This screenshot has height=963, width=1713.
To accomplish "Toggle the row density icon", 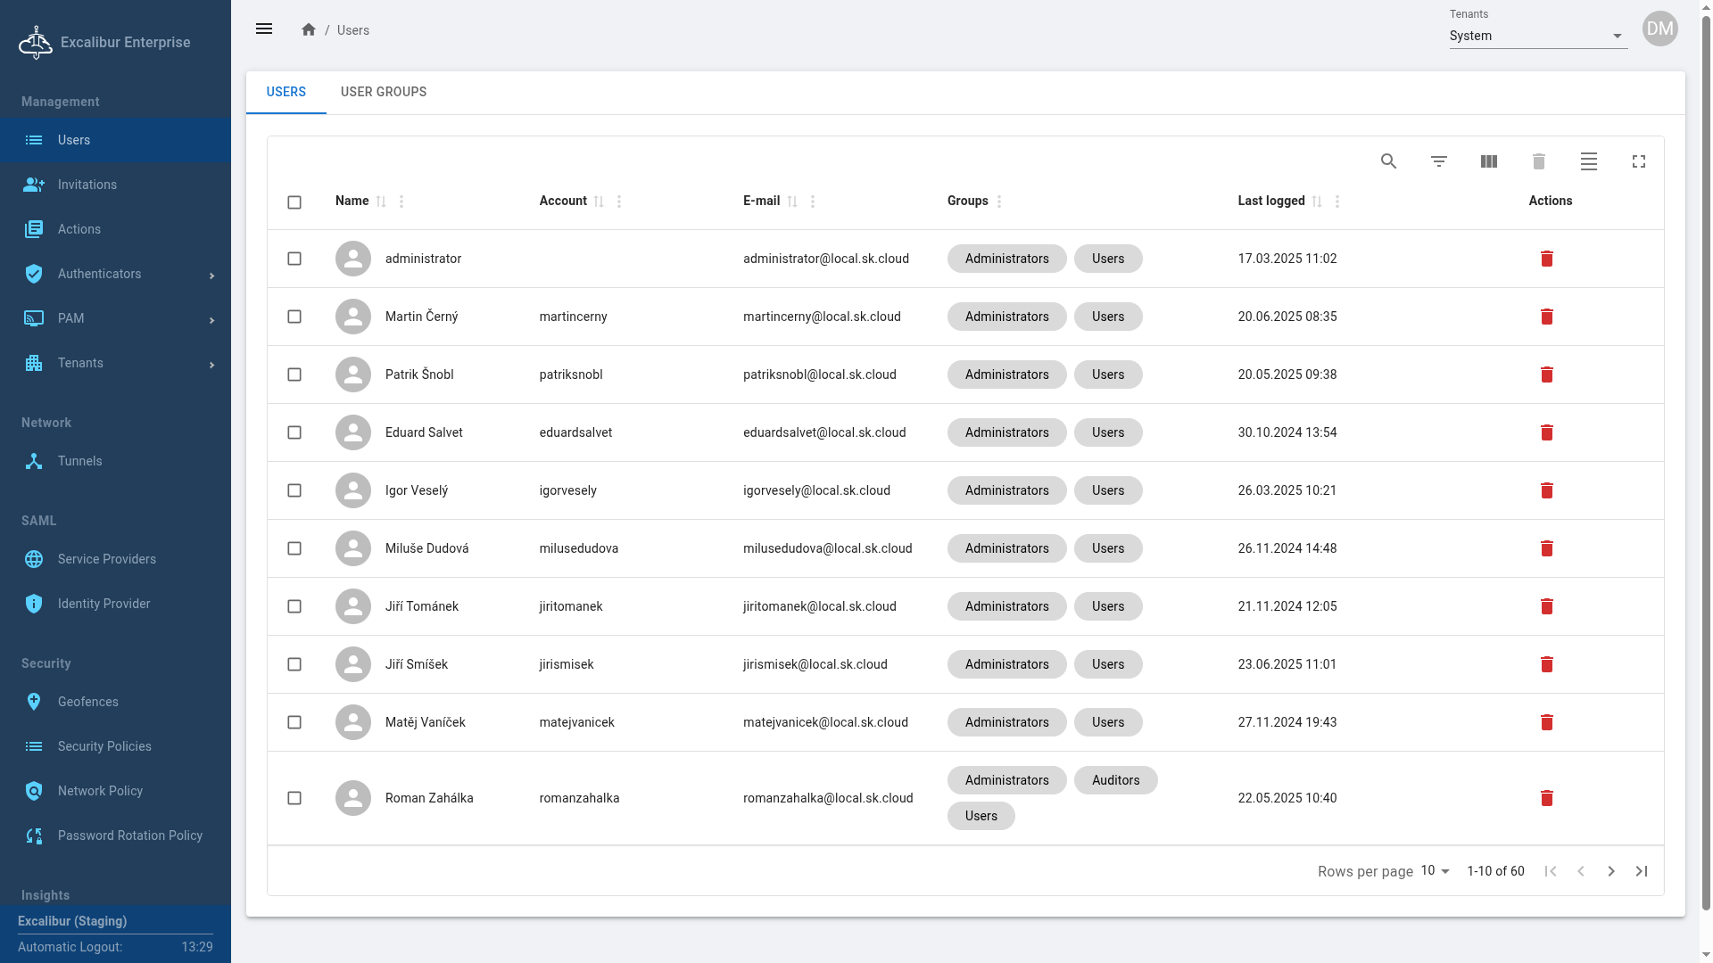I will (1588, 161).
